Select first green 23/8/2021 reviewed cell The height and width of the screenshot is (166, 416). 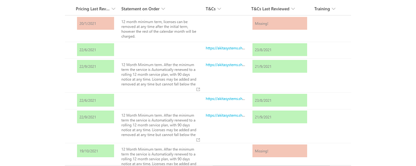280,50
